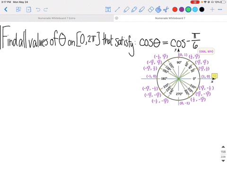227x170 pixels.
Task: Tap the 180° label on unit circle
Action: coord(164,78)
